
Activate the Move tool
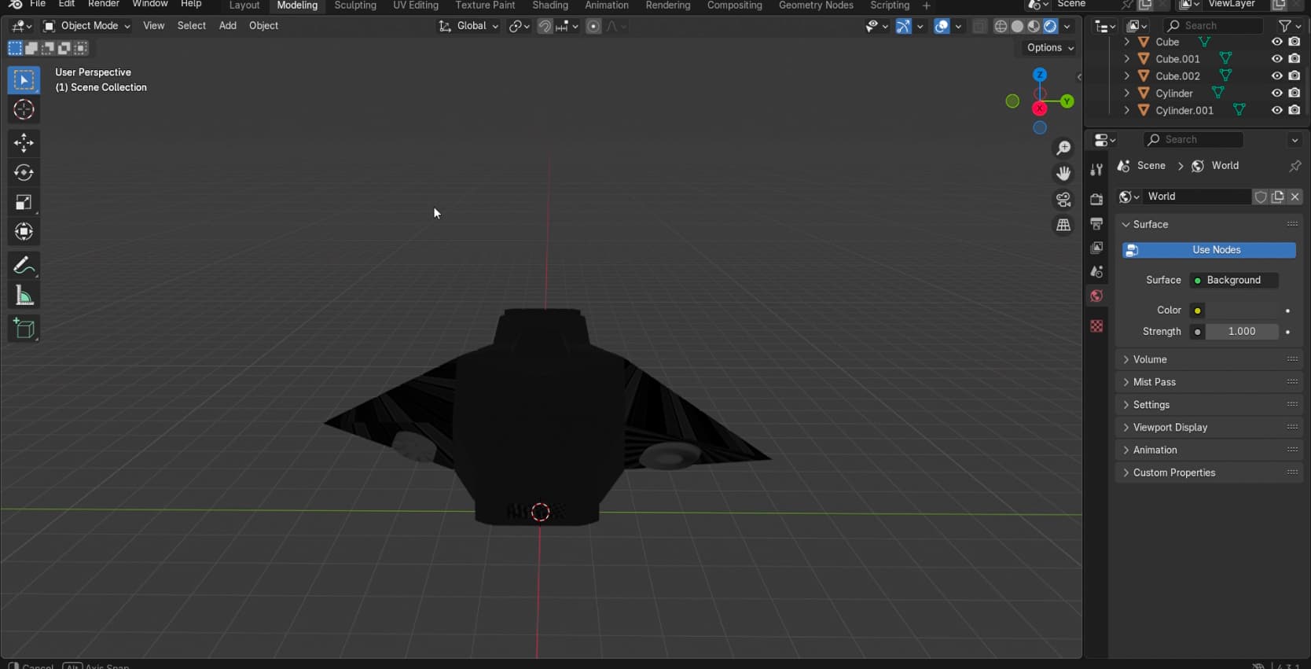24,142
